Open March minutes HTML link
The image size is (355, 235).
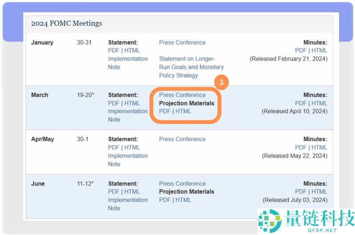[319, 103]
